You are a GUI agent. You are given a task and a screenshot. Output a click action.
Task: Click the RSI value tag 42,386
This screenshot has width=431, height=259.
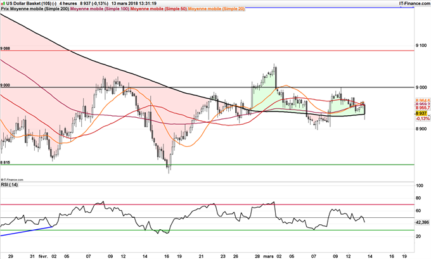422,223
